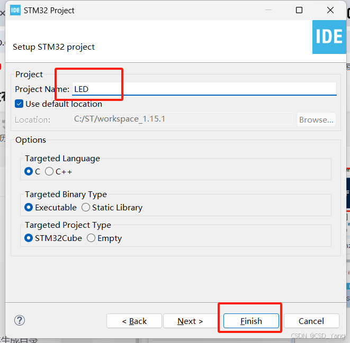Go Back to previous wizard page

tap(134, 321)
